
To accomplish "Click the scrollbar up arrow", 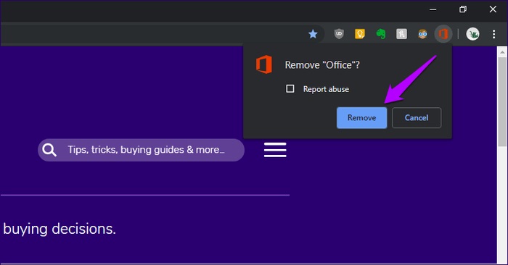I will (502, 51).
